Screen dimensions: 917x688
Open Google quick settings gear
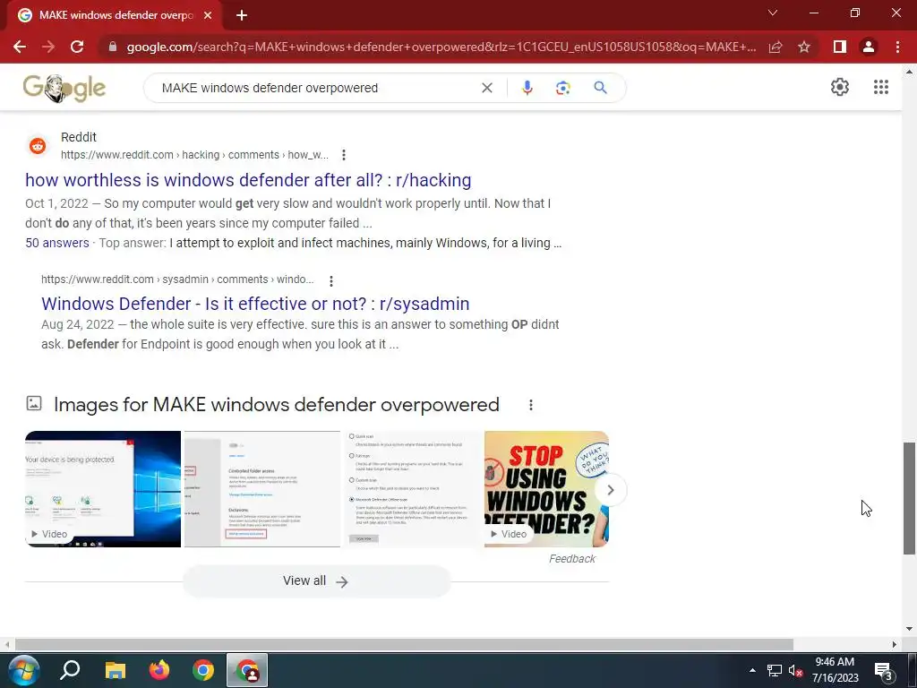tap(840, 87)
